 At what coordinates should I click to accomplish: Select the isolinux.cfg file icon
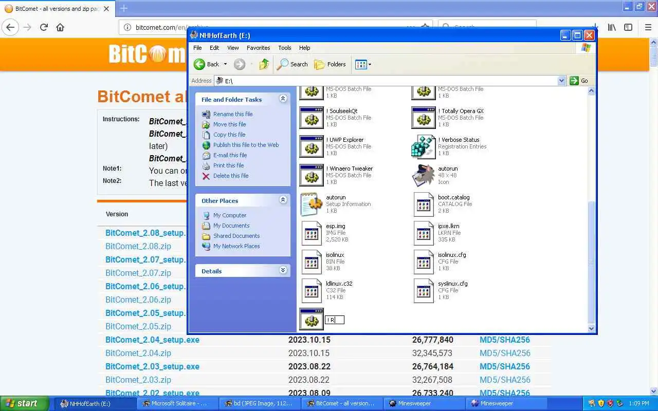pyautogui.click(x=423, y=262)
